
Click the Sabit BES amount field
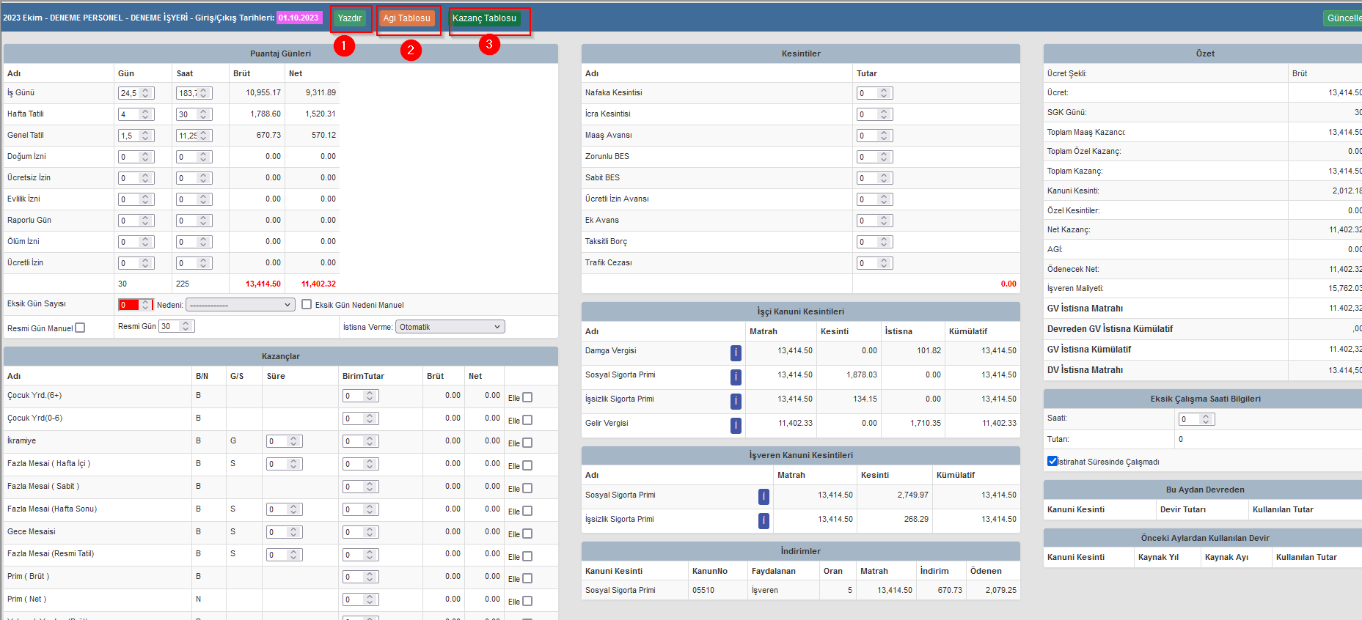[x=875, y=178]
